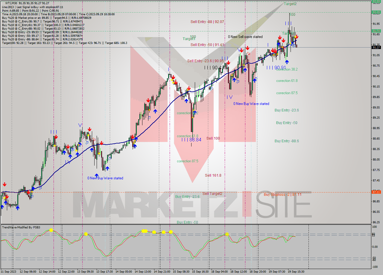
Task: Click the -50 indicator scale label
Action: [x=375, y=258]
